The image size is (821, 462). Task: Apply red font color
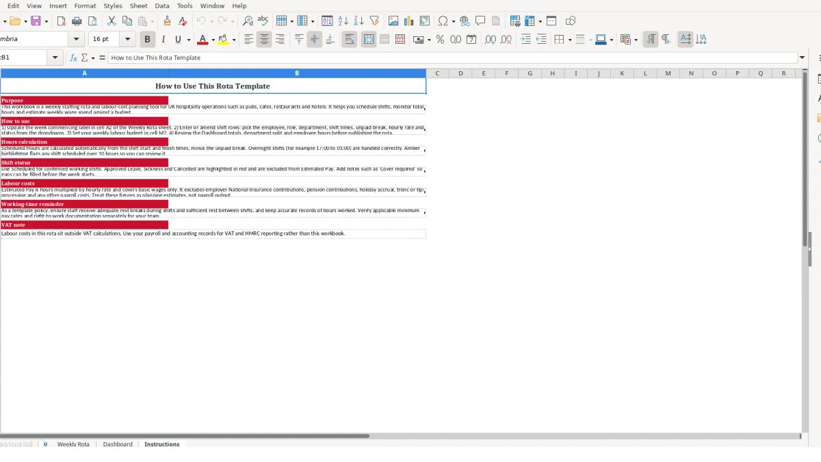(203, 40)
